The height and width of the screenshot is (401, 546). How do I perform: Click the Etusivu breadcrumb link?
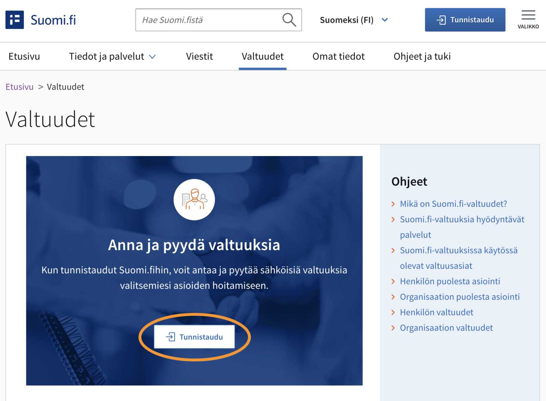(x=19, y=87)
